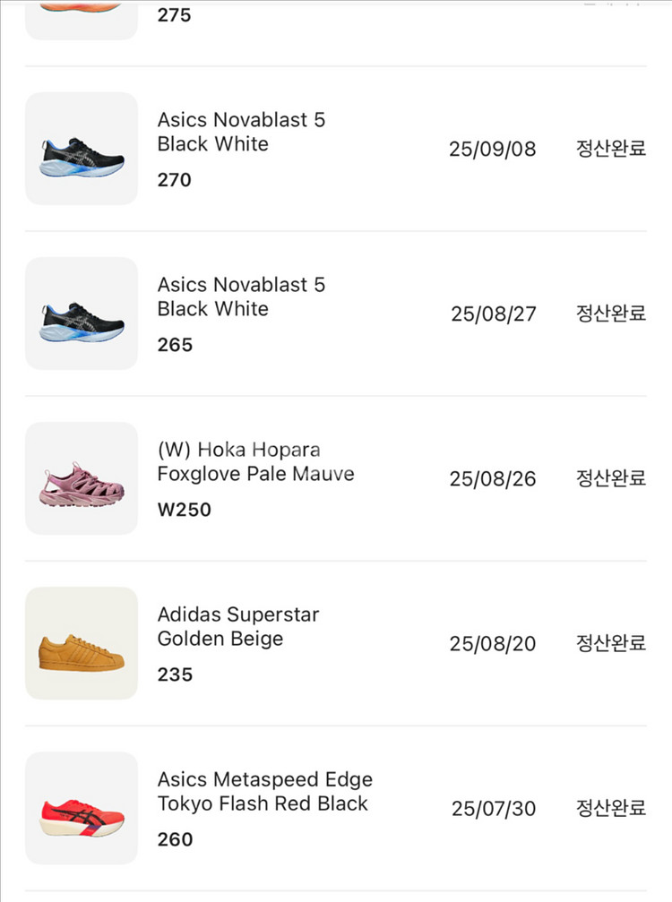Click the 25/08/20 settlement date
Image resolution: width=672 pixels, height=902 pixels.
pyautogui.click(x=492, y=644)
